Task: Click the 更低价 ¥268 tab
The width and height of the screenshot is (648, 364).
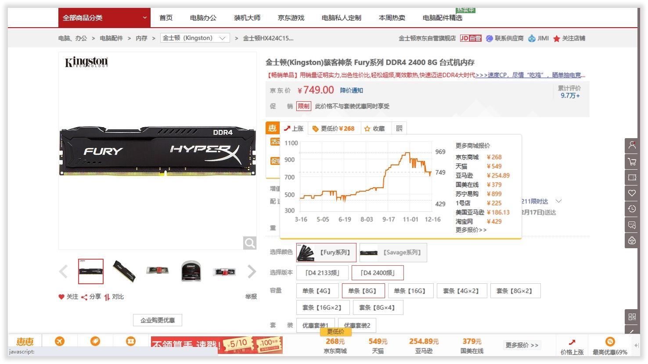Action: [333, 128]
